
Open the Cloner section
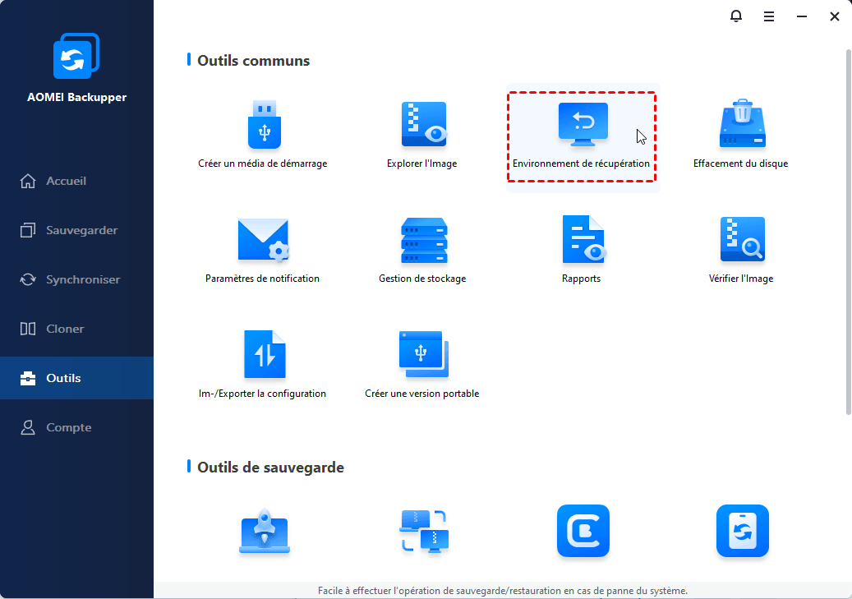coord(76,329)
